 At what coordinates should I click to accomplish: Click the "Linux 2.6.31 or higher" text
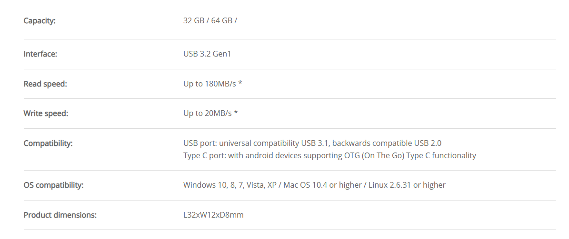point(407,185)
